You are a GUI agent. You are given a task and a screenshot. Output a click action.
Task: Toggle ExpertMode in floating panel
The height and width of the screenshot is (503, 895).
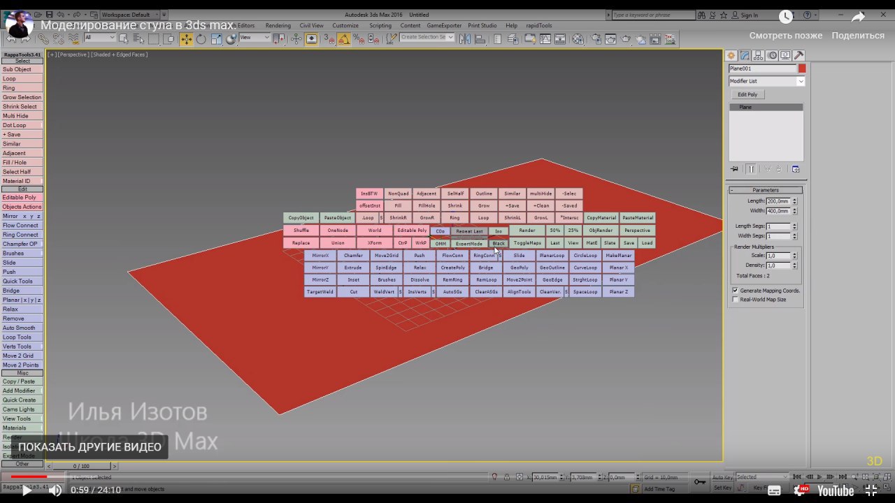(468, 244)
